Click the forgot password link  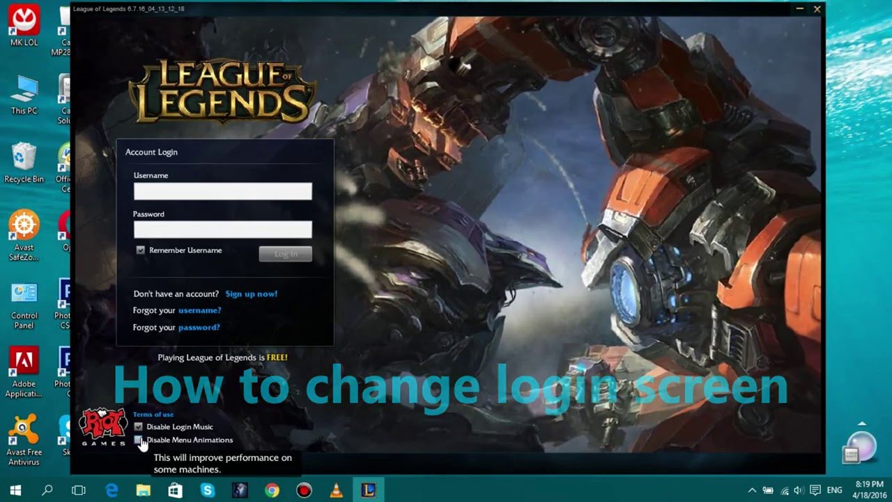[x=199, y=327]
